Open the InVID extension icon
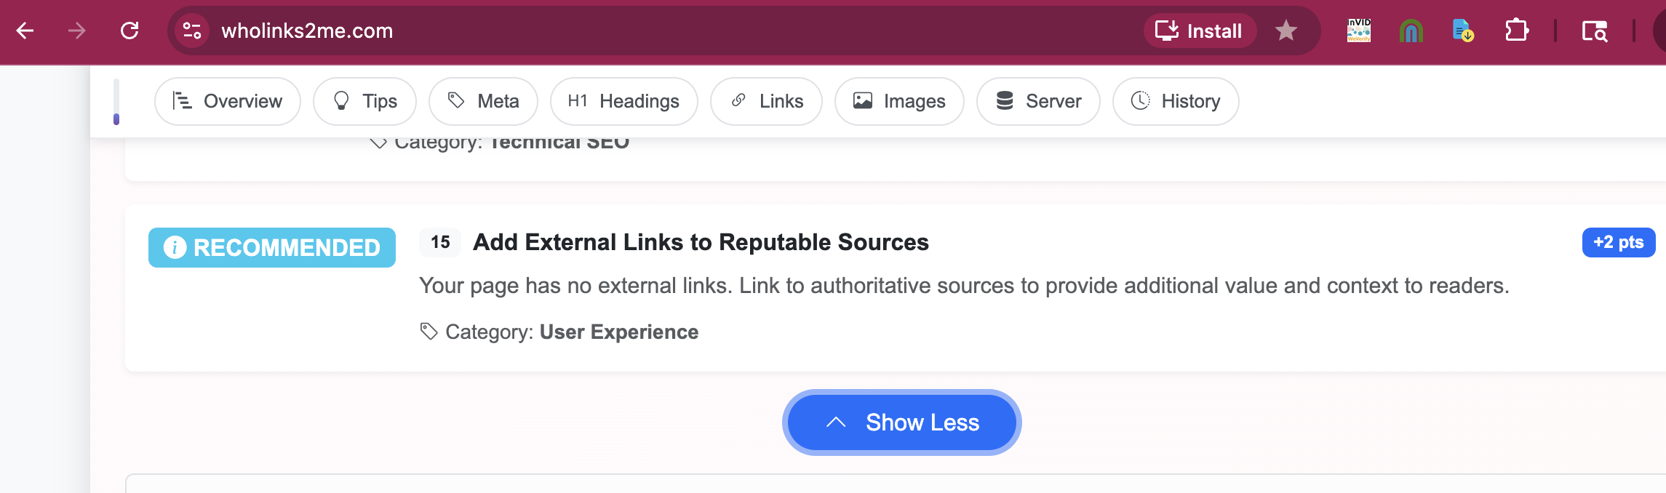The height and width of the screenshot is (493, 1666). tap(1358, 31)
